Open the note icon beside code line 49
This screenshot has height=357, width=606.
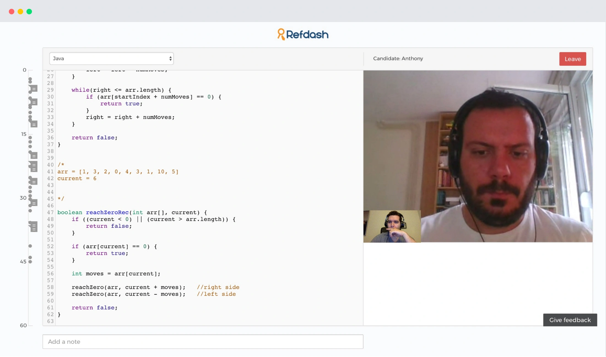(33, 226)
